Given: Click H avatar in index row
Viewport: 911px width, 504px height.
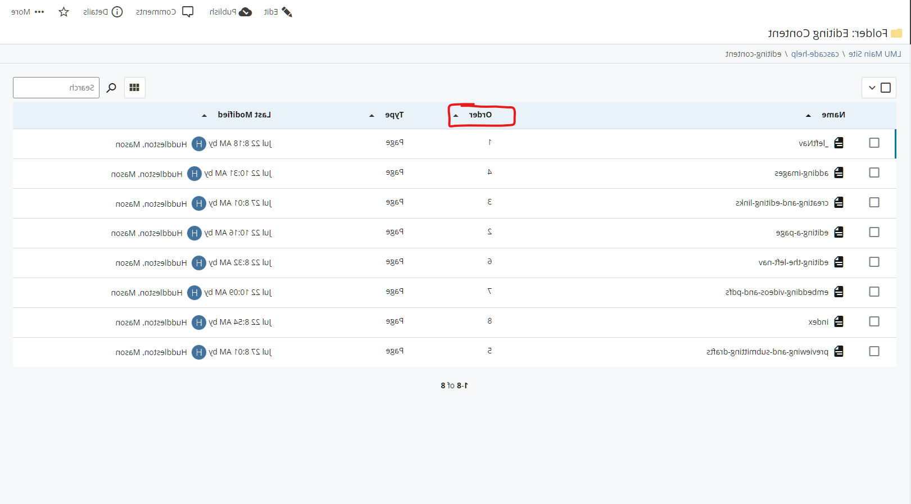Looking at the screenshot, I should click(x=199, y=323).
